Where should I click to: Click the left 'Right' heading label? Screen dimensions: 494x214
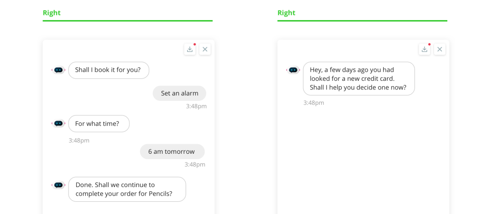point(52,13)
